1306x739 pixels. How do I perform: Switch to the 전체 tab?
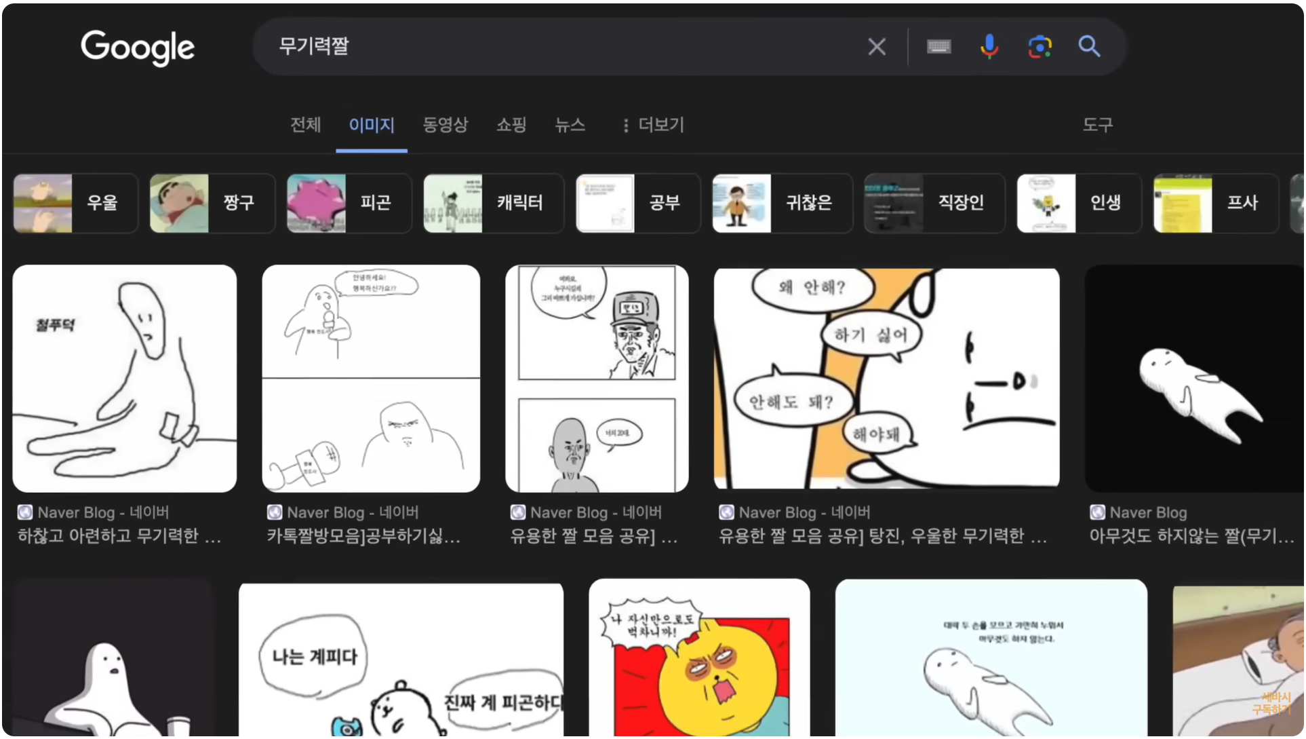coord(305,125)
